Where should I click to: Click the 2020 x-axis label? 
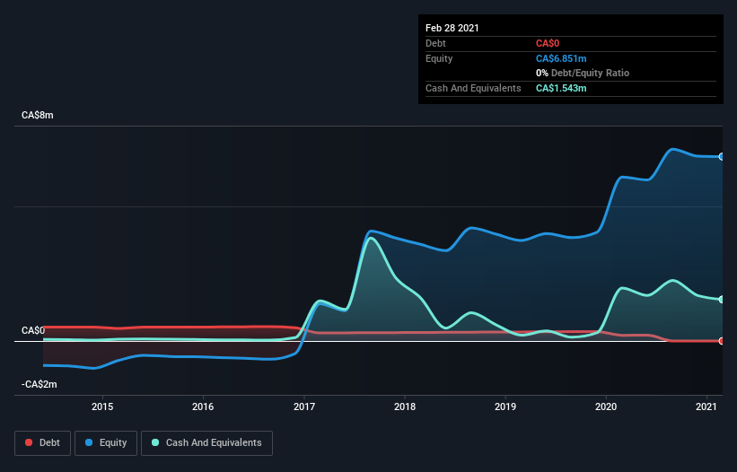coord(606,406)
